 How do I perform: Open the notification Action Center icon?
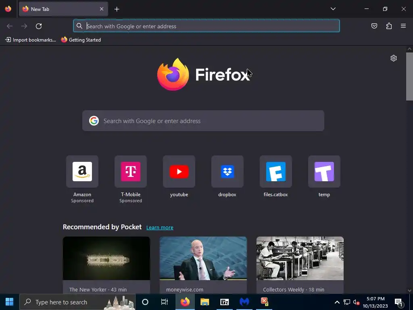point(398,302)
